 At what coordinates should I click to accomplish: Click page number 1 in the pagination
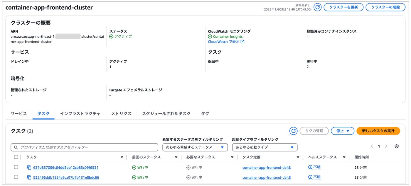point(379,146)
